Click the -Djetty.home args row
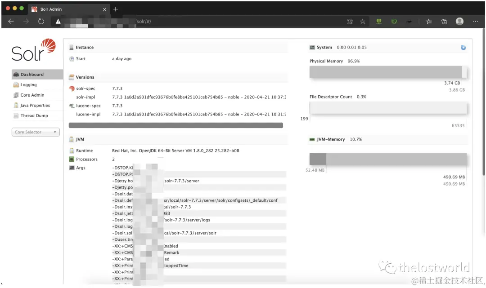486x288 pixels. [199, 181]
